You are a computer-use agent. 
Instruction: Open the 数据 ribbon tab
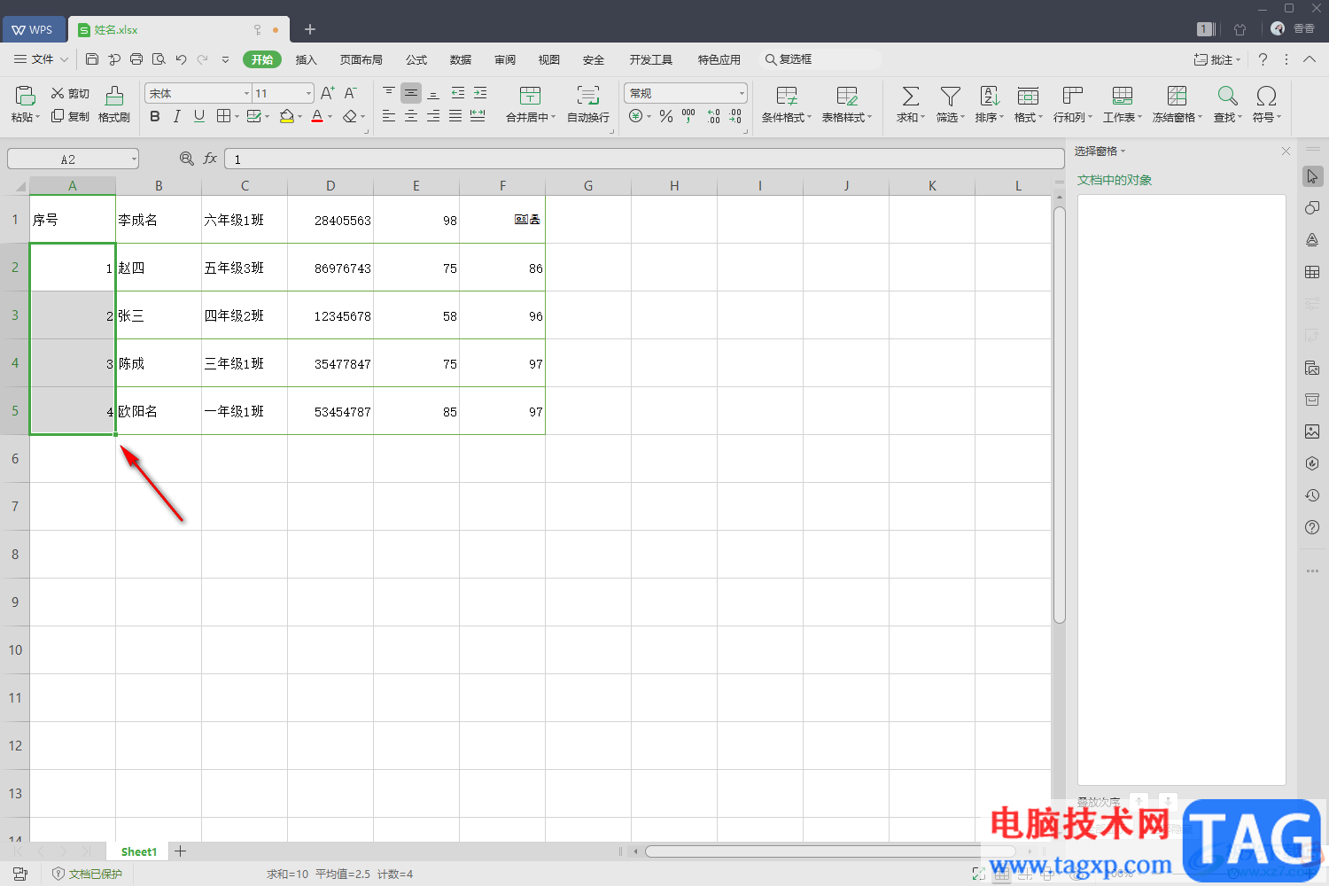click(461, 59)
